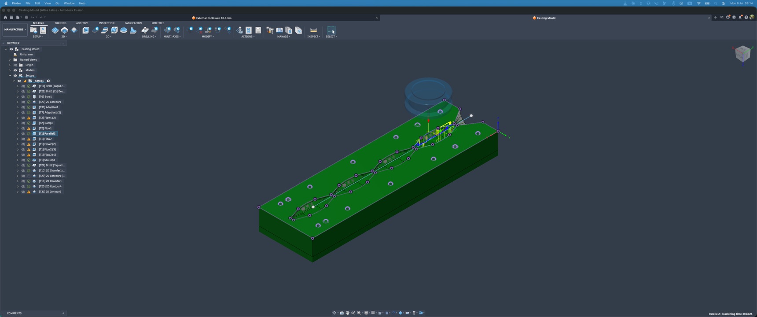Click the Wi-Fi status icon in menu bar

698,3
